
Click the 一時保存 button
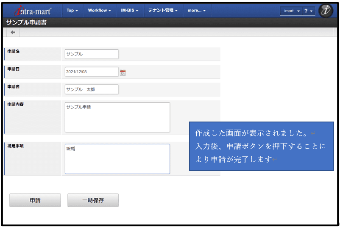pyautogui.click(x=93, y=200)
